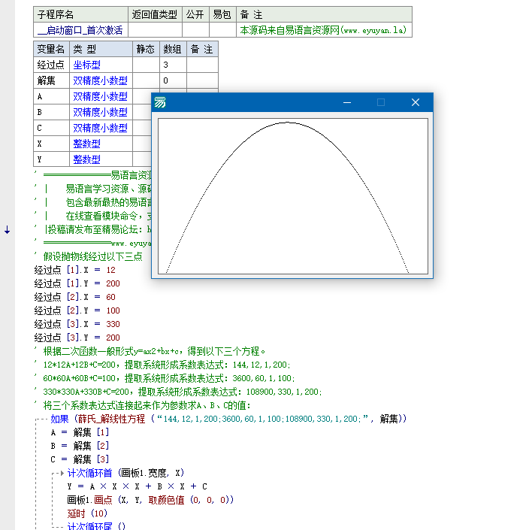Select variable name 经过点

tap(51, 65)
